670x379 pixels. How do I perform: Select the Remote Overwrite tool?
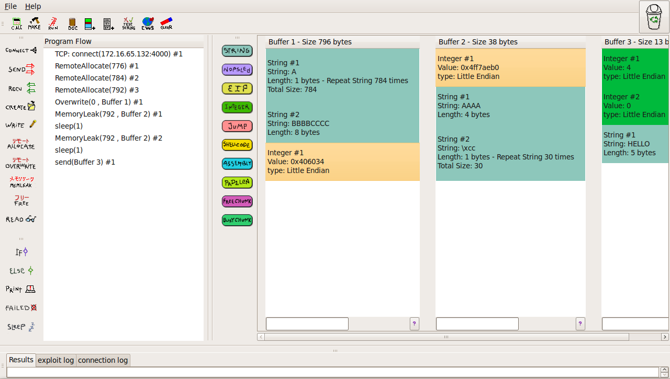21,163
